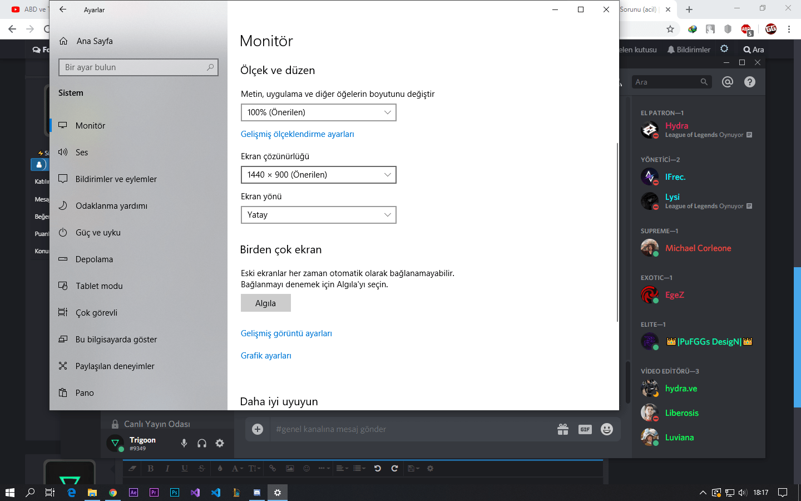801x501 pixels.
Task: Open the Discord GIF picker
Action: 585,429
